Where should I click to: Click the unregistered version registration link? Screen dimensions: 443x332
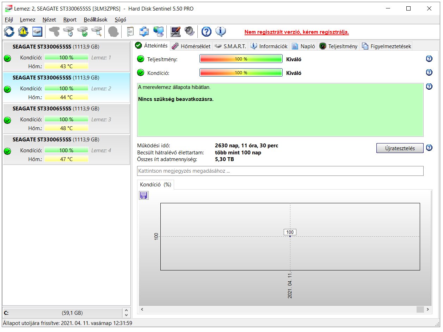297,32
